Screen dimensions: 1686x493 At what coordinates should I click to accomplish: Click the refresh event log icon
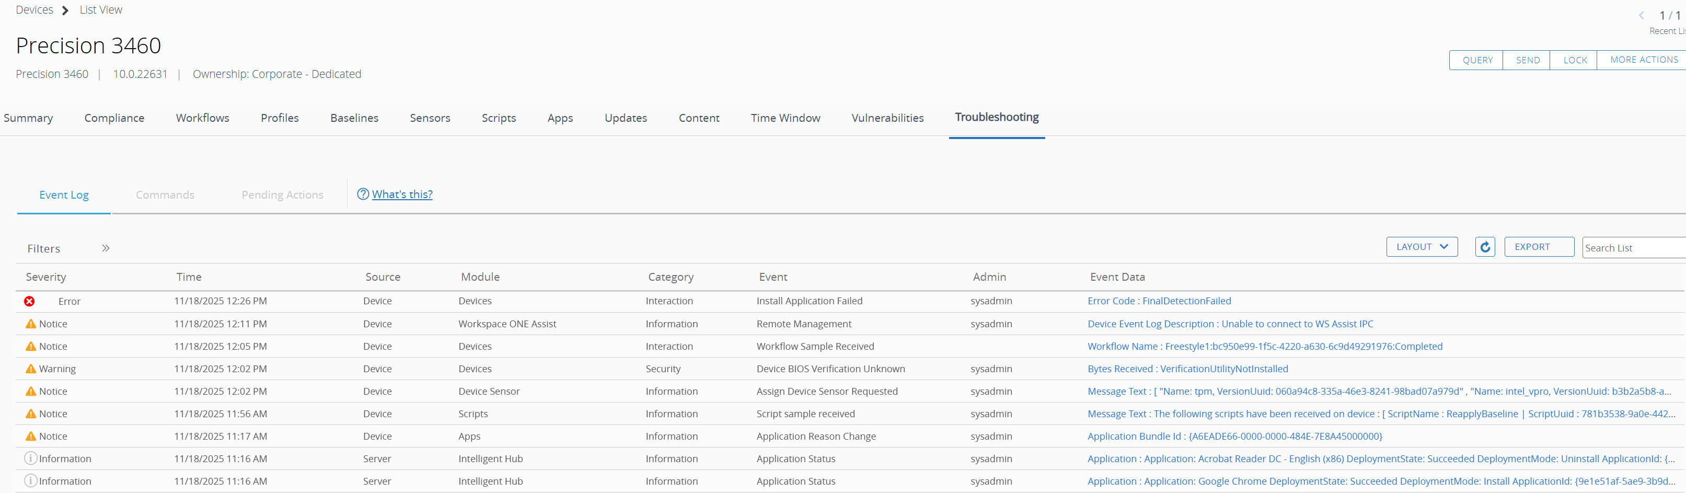(1484, 247)
